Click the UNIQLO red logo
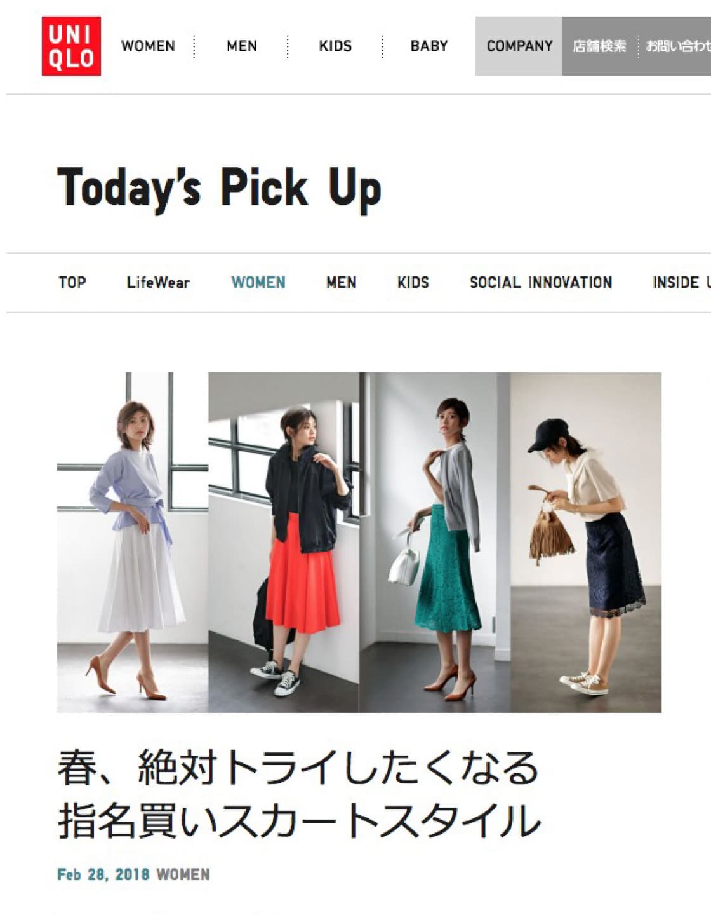 coord(71,46)
